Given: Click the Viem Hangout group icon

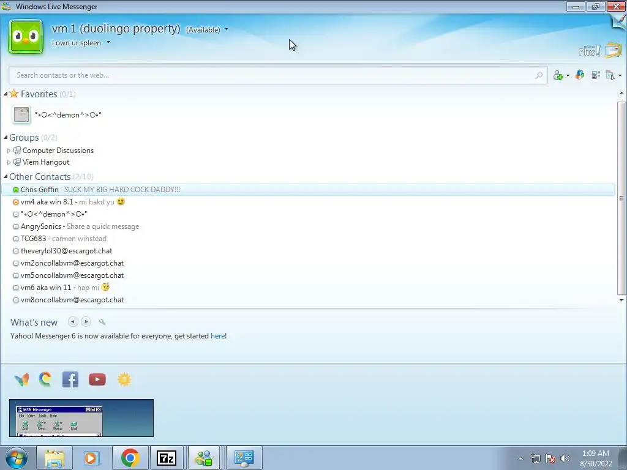Looking at the screenshot, I should pyautogui.click(x=17, y=162).
